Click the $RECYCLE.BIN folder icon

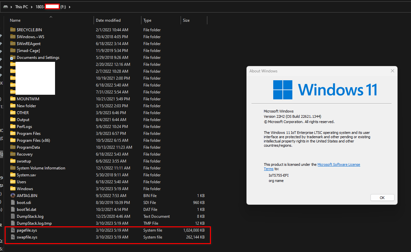point(13,30)
